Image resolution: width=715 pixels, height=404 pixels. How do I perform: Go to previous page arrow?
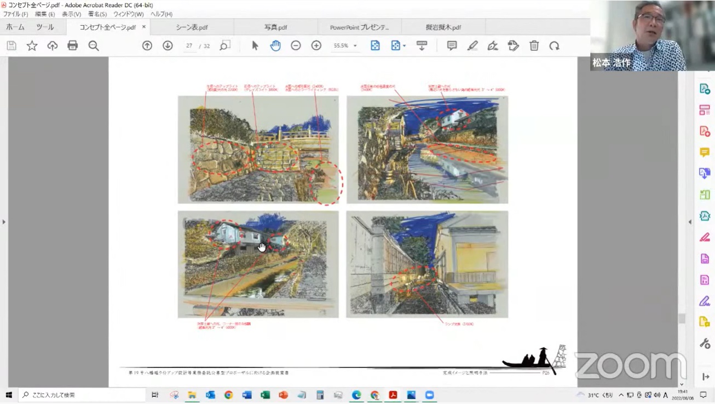point(147,46)
